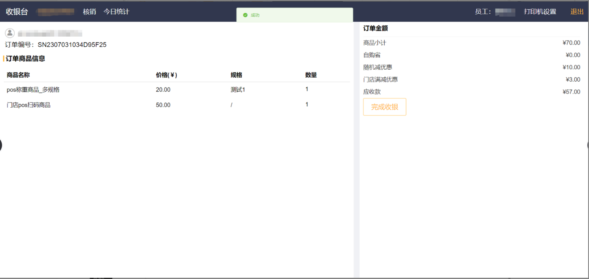Open the 核销 menu
Viewport: 589px width, 279px height.
[x=89, y=12]
